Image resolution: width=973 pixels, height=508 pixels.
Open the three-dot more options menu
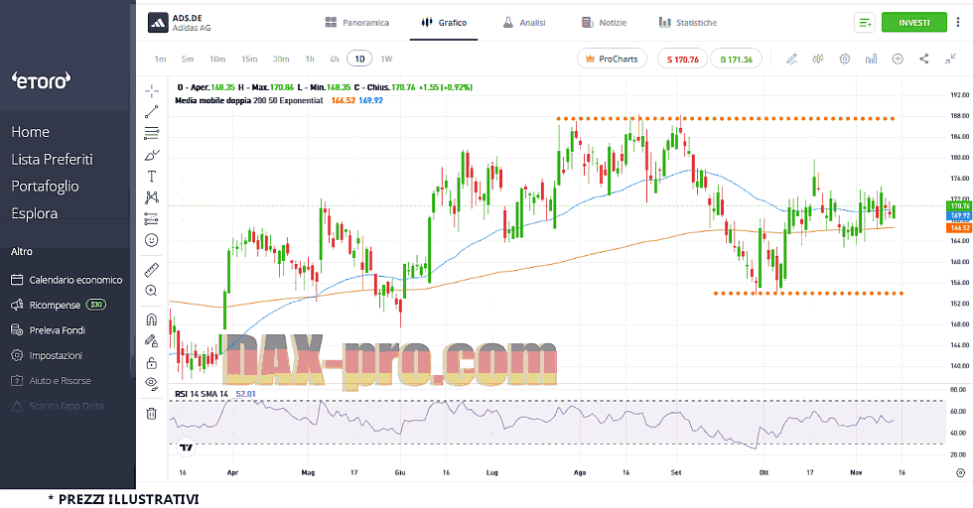(958, 23)
